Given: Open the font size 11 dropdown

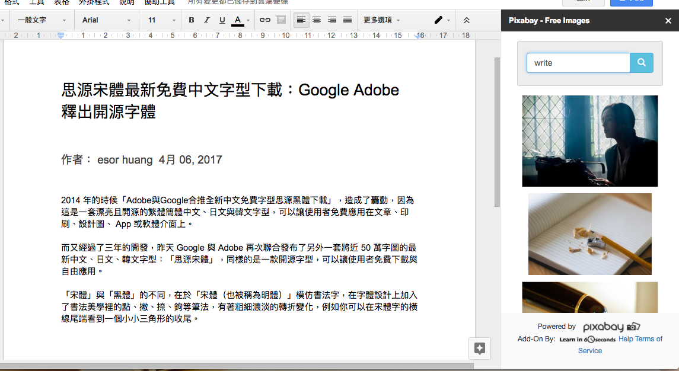Looking at the screenshot, I should 162,20.
